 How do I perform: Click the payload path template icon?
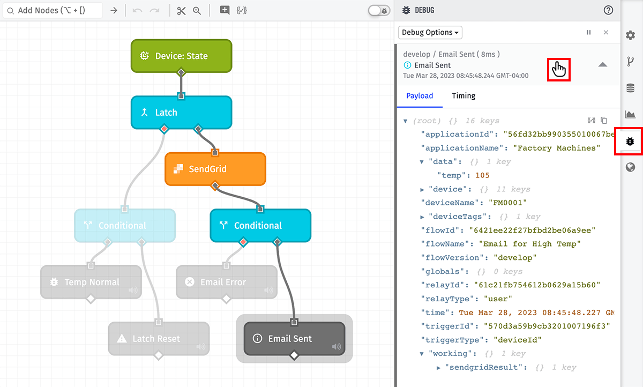pos(592,121)
